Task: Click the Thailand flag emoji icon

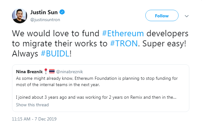Action: pos(52,71)
